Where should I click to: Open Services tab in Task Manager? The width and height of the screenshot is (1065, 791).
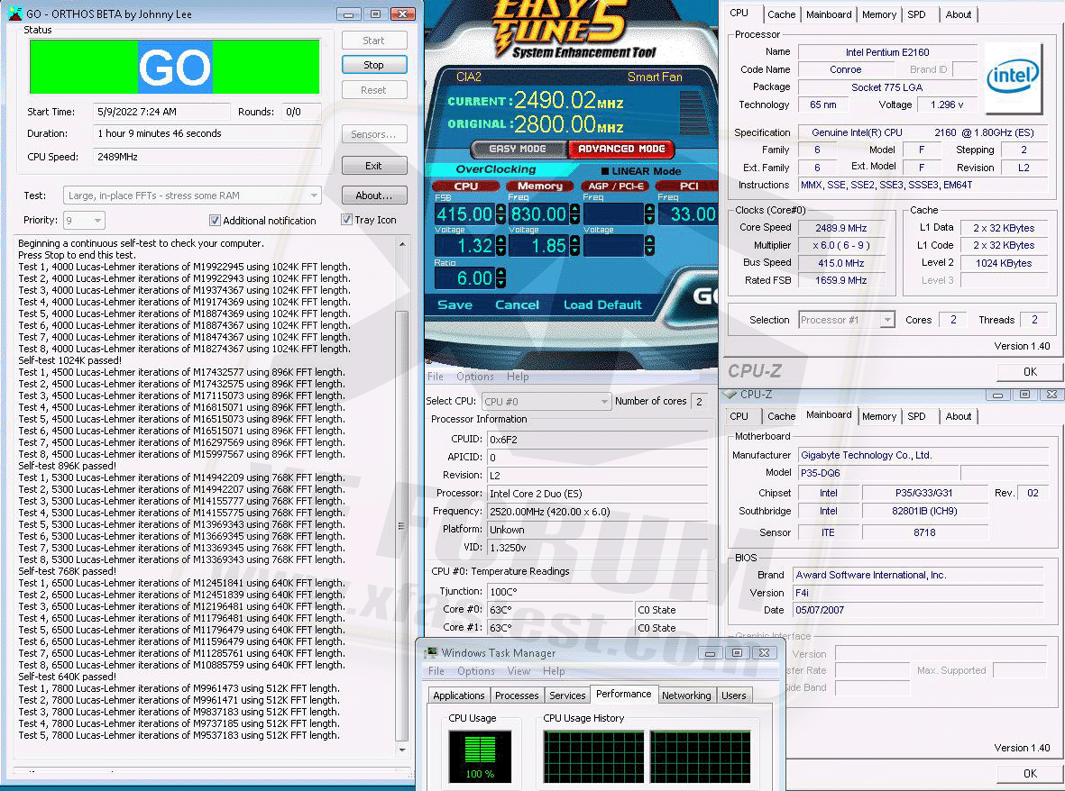[567, 696]
